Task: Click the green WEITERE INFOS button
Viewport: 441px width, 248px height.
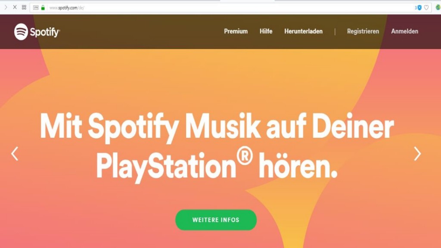Action: pos(216,220)
